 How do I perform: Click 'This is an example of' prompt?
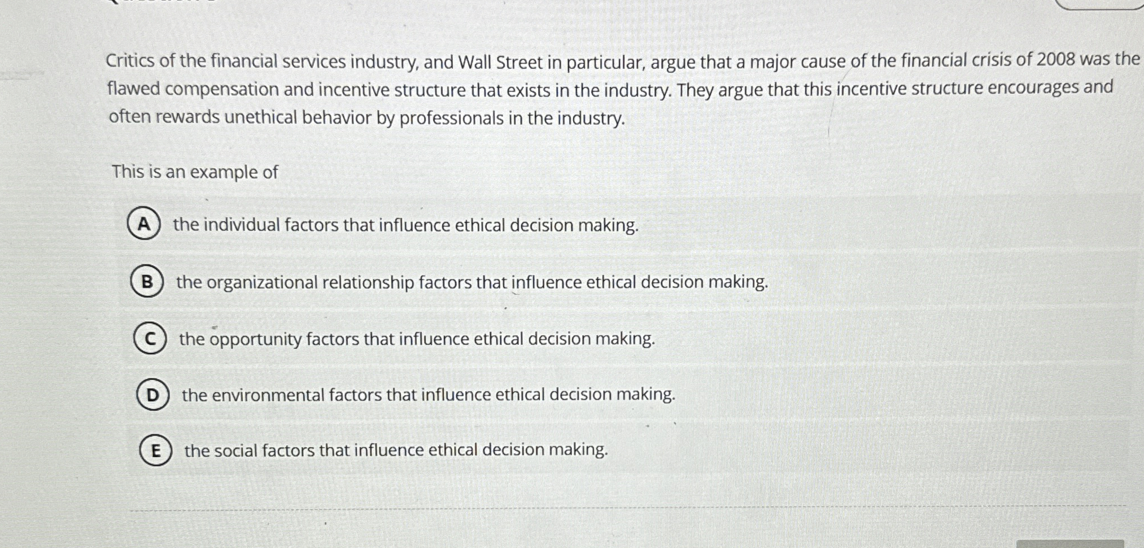click(195, 172)
